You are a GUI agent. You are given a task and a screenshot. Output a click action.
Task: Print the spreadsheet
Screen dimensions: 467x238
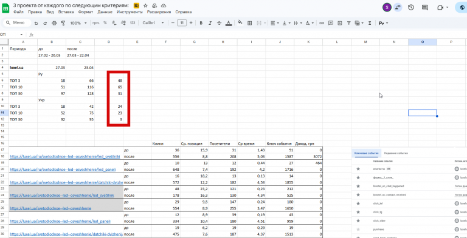click(x=54, y=23)
